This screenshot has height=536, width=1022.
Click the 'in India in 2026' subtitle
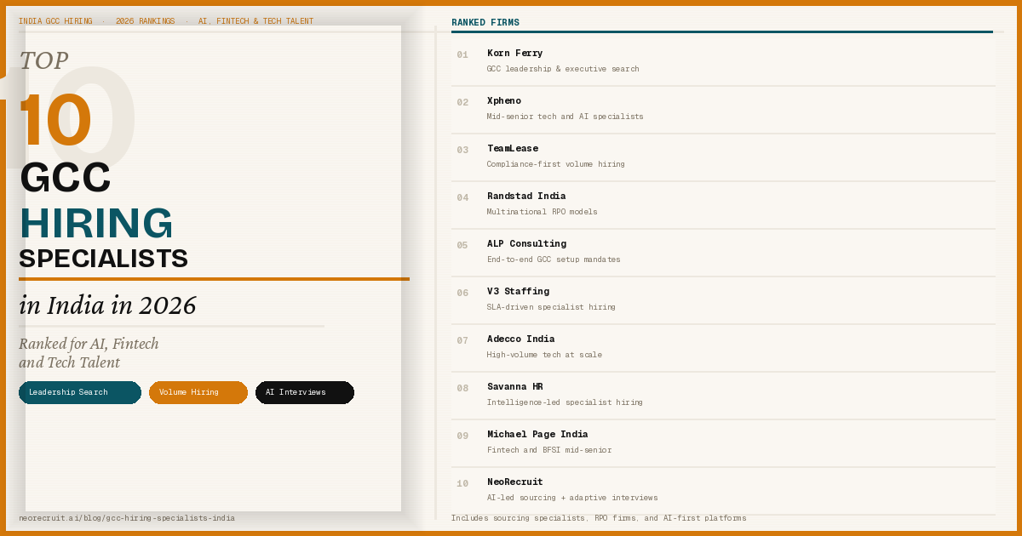[x=107, y=305]
